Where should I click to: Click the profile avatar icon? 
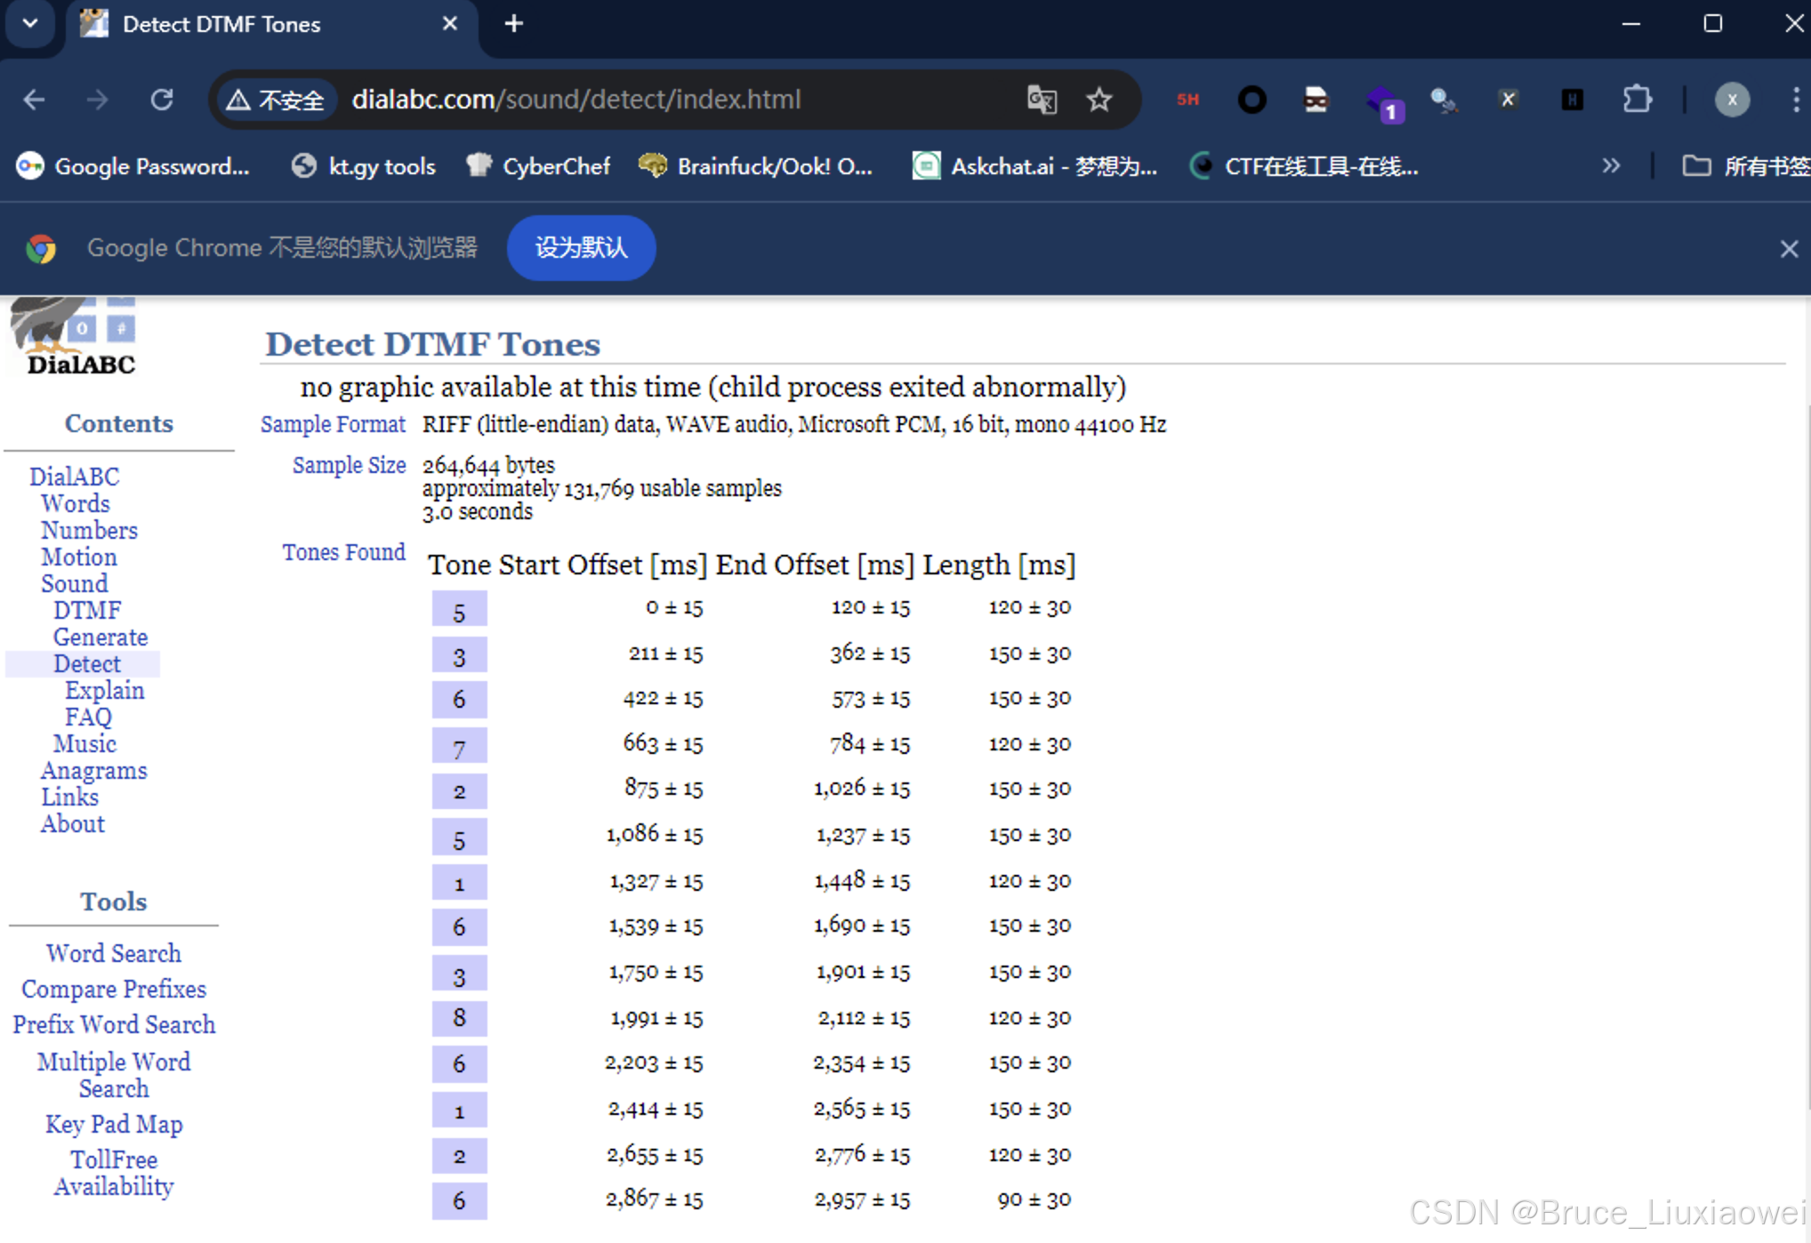[x=1732, y=100]
